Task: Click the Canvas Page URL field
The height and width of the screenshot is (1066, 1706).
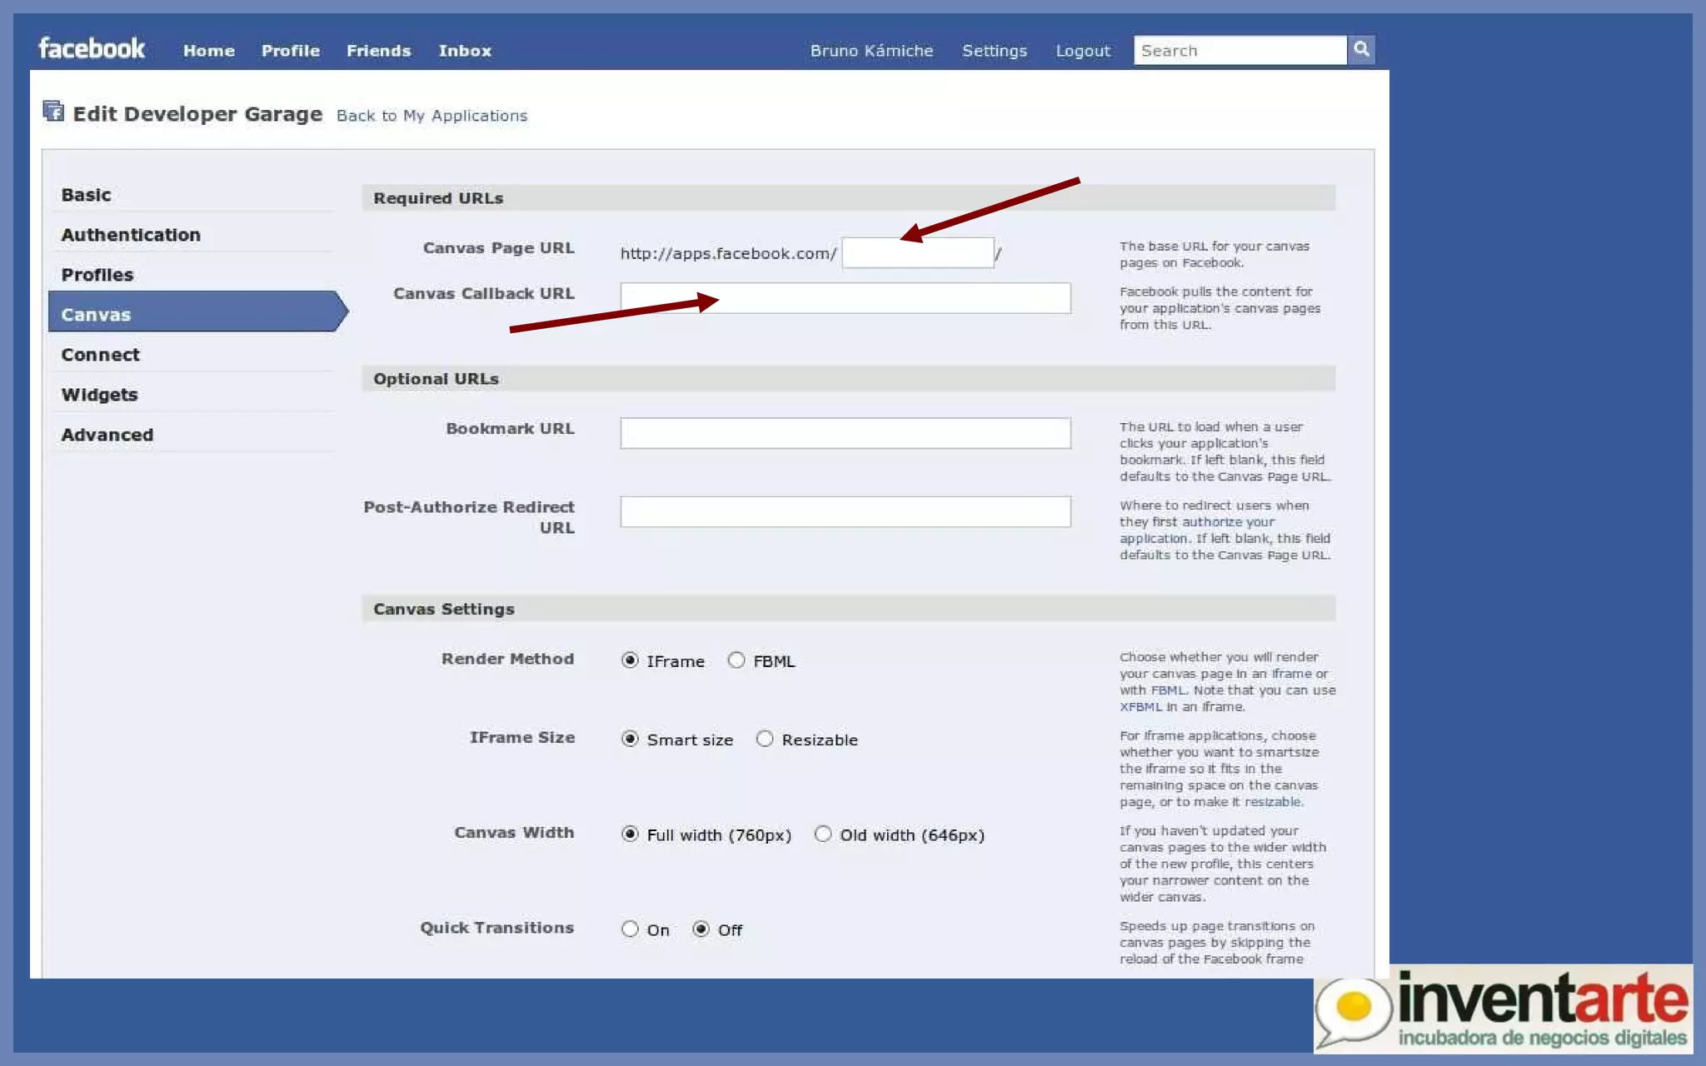Action: [917, 253]
